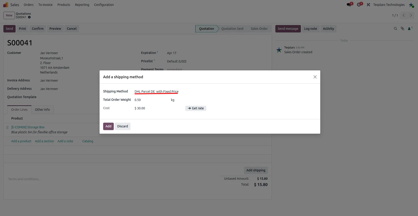Open the Orders menu
418x216 pixels.
pyautogui.click(x=28, y=5)
